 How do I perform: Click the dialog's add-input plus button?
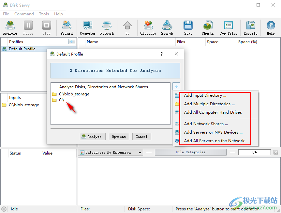(x=176, y=87)
